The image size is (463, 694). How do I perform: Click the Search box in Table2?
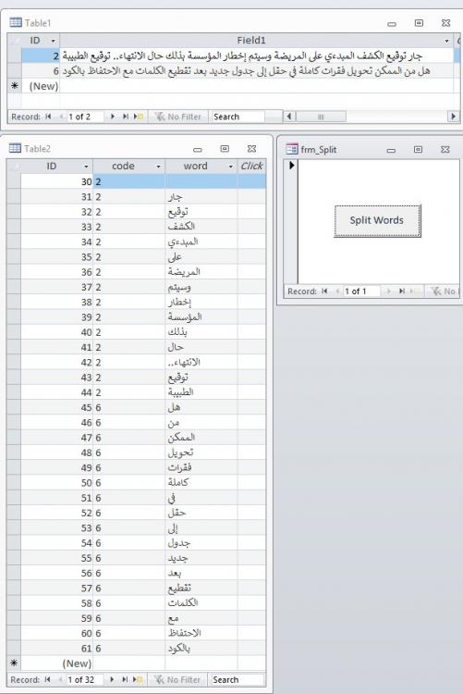(x=238, y=679)
